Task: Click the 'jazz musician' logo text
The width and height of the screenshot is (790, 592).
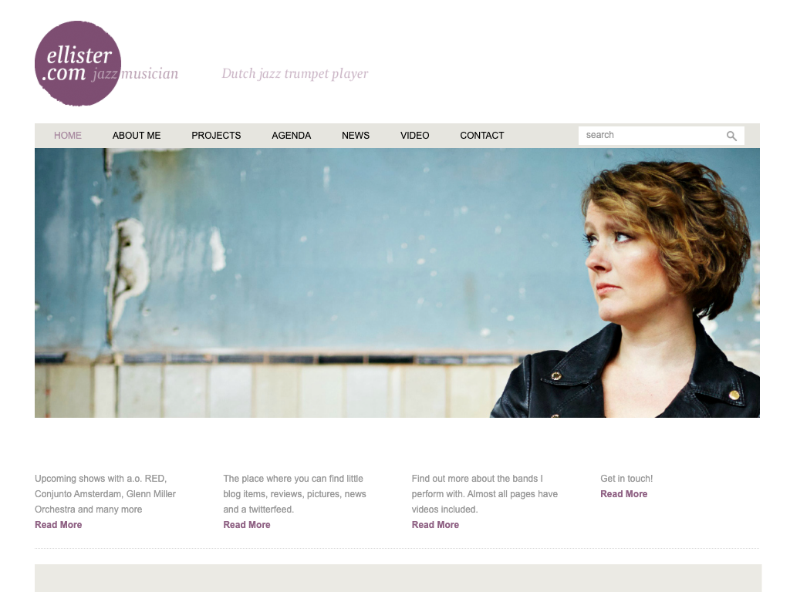Action: click(135, 74)
